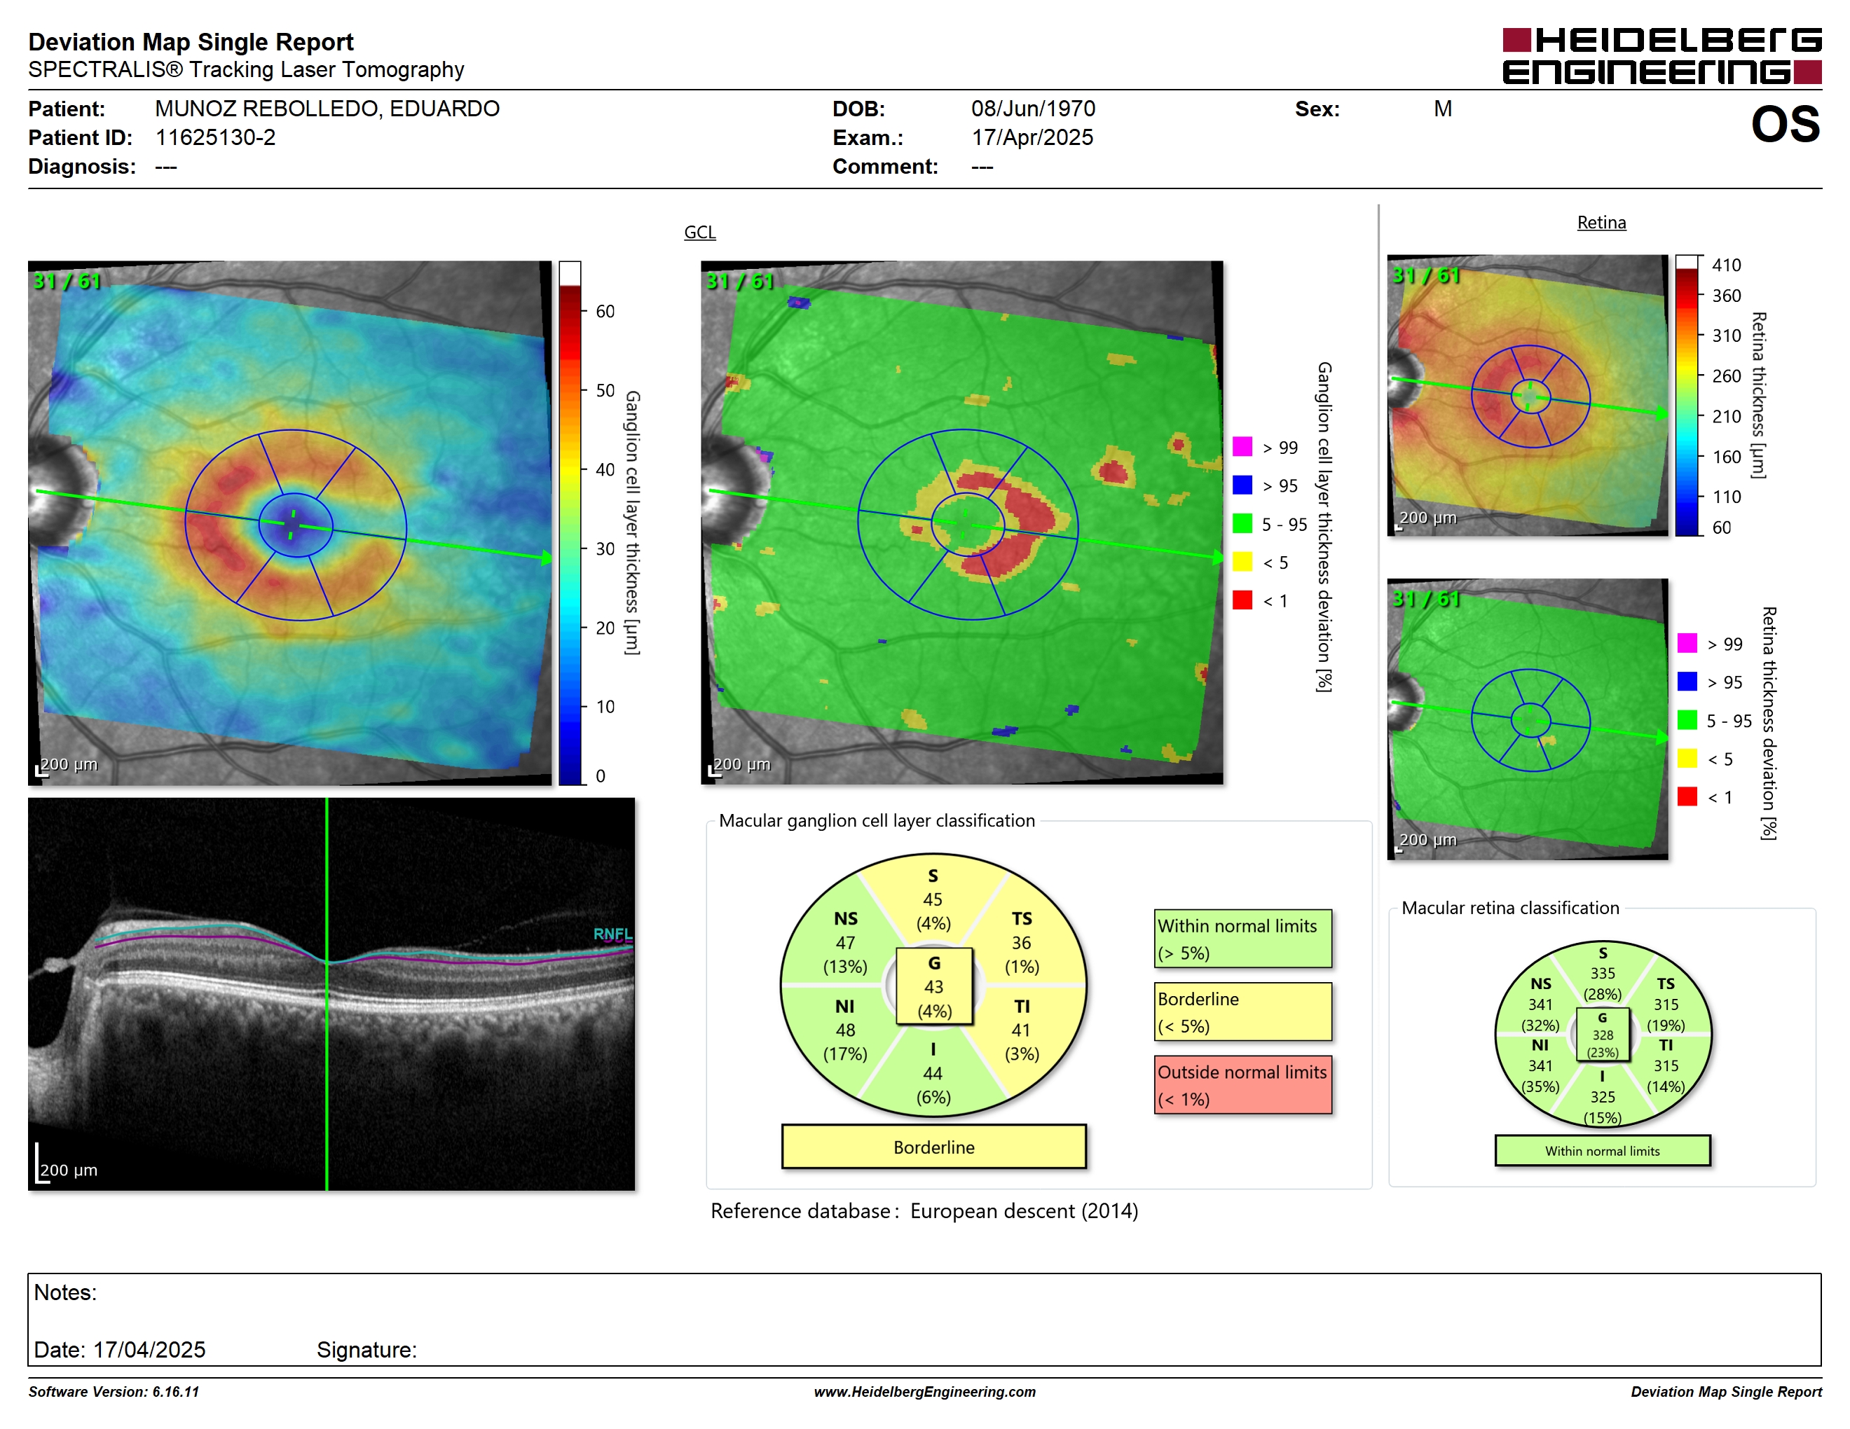The image size is (1850, 1429).
Task: Click the Heidelberg Engineering logo
Action: [1661, 56]
